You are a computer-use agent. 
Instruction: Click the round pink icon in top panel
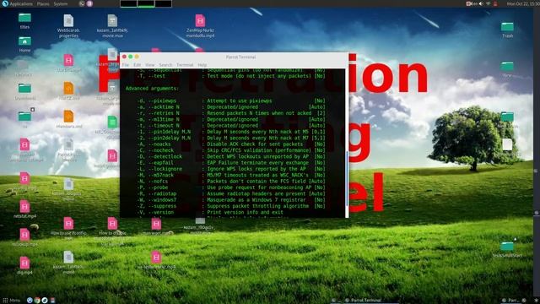coord(89,3)
